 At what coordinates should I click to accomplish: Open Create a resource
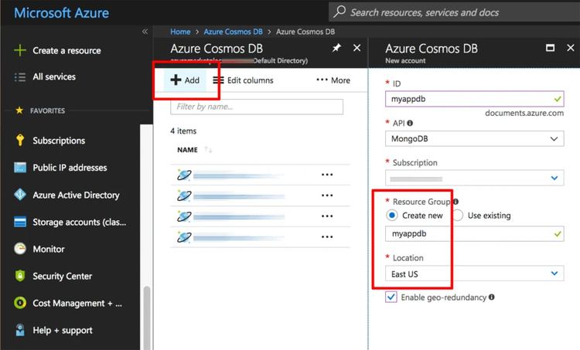point(67,51)
